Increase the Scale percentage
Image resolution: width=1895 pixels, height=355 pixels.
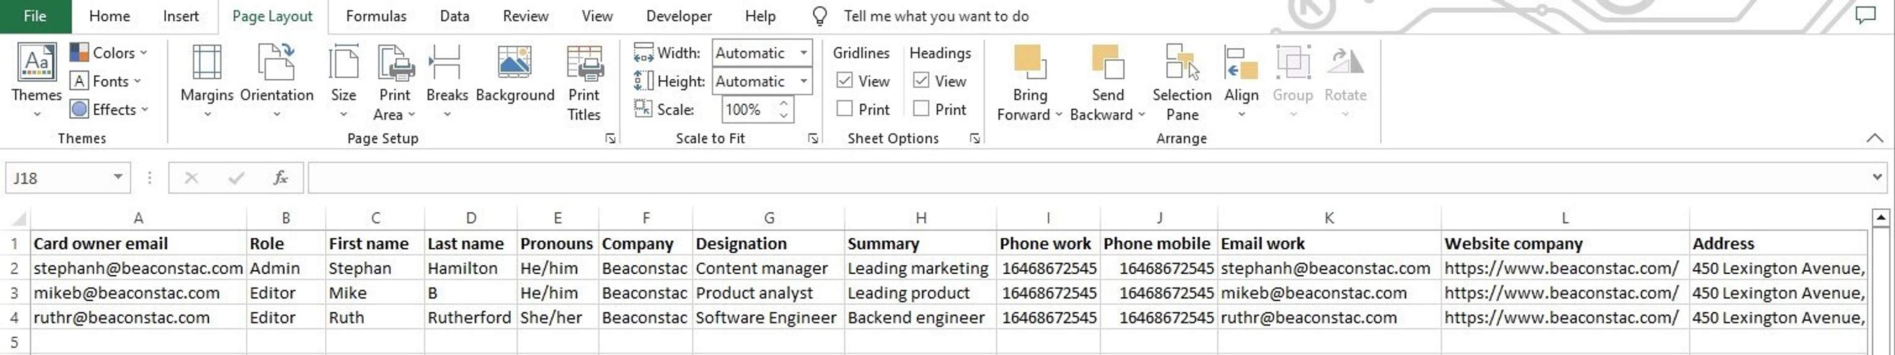point(784,103)
